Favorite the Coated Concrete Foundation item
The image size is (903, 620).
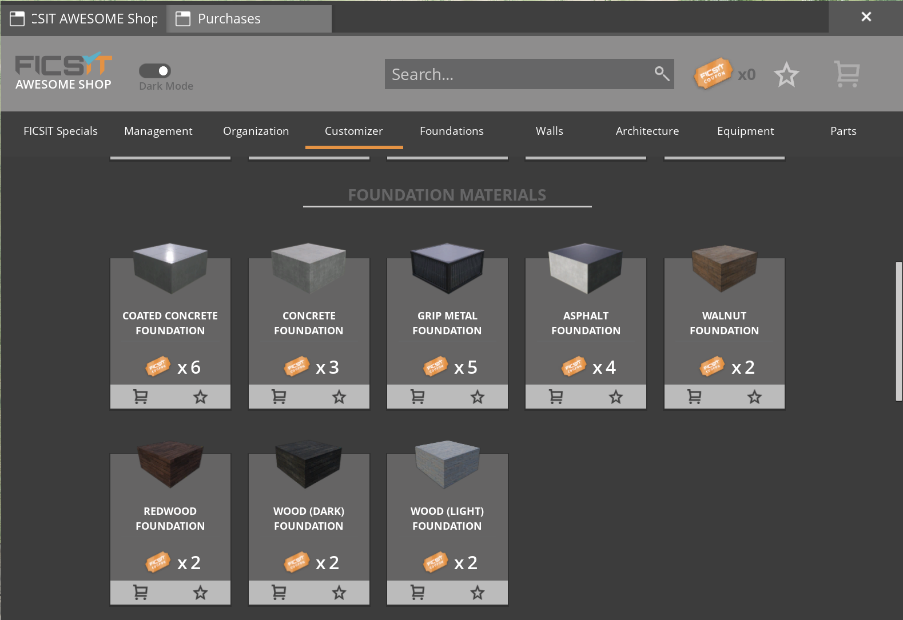[200, 397]
